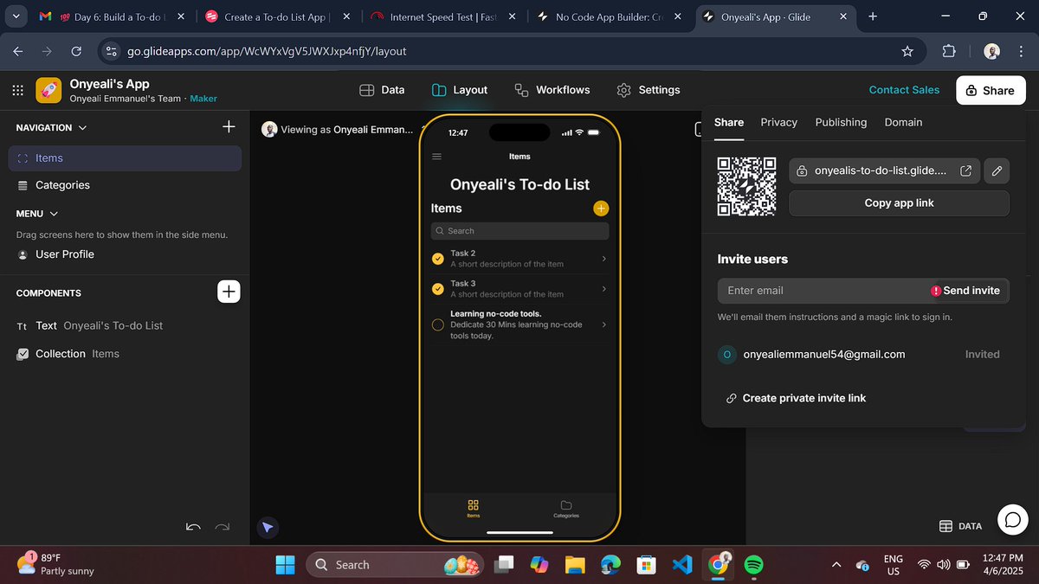Select the User Profile menu screen
The width and height of the screenshot is (1039, 584).
pyautogui.click(x=125, y=254)
